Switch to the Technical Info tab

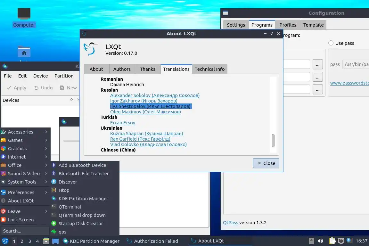click(x=209, y=69)
